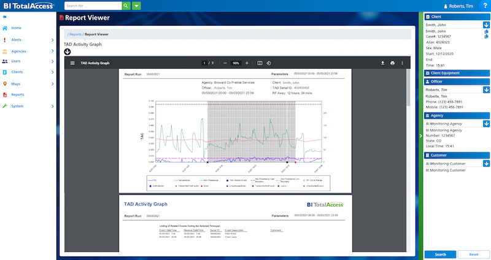
Task: Open the Agency selection dropdown
Action: click(486, 124)
